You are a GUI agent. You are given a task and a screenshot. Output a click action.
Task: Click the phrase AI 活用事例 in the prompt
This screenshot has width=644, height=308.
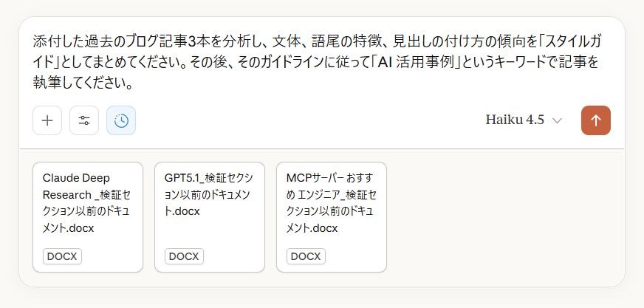tap(416, 63)
